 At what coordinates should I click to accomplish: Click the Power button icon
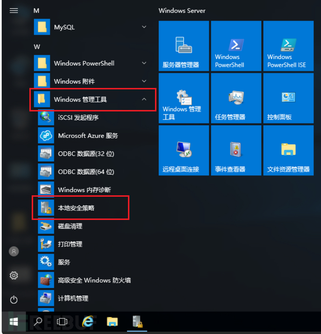click(13, 300)
